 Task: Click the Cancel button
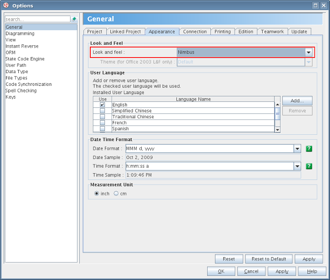coord(251,271)
